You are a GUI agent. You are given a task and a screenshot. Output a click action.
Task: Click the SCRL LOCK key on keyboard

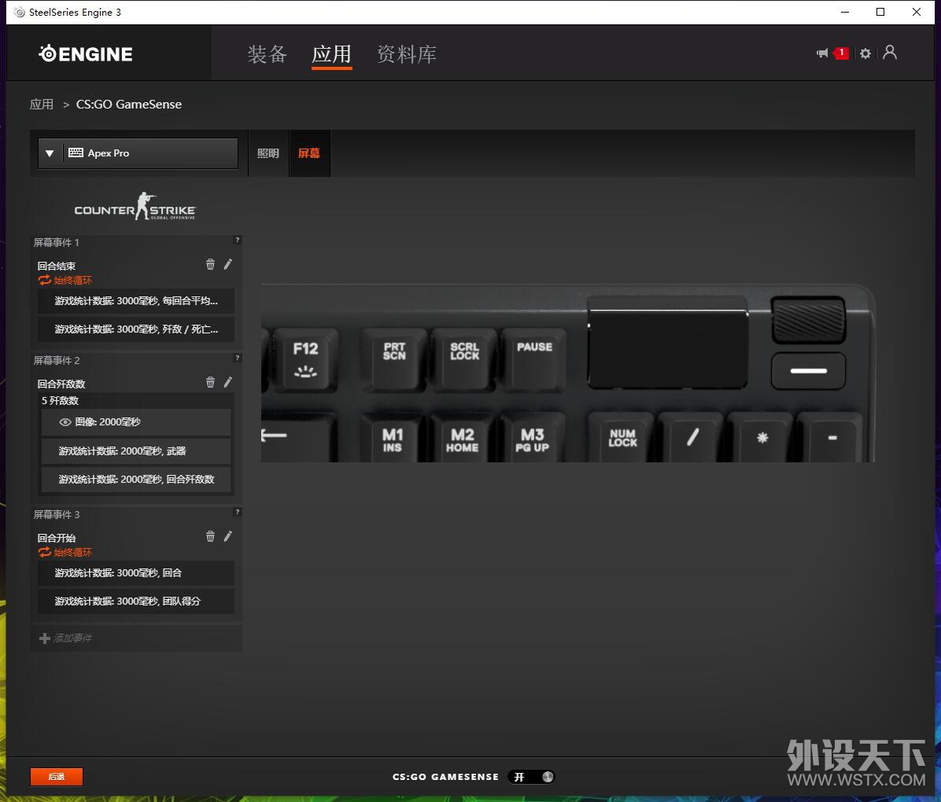point(464,360)
